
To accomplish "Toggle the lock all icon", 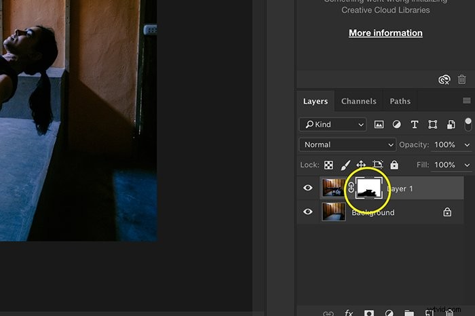I will tap(394, 165).
